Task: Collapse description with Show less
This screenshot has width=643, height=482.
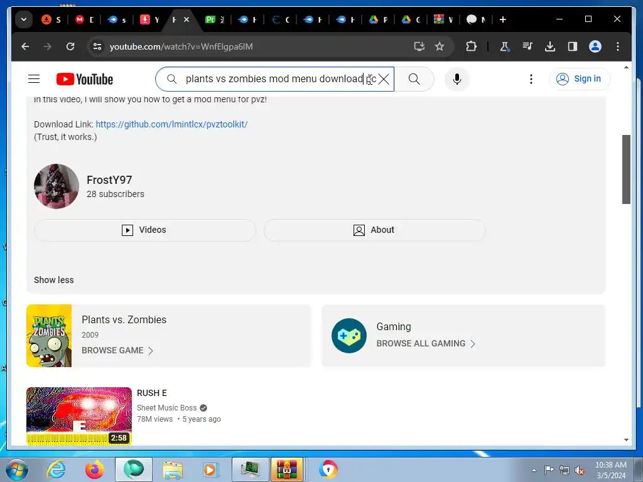Action: click(54, 280)
